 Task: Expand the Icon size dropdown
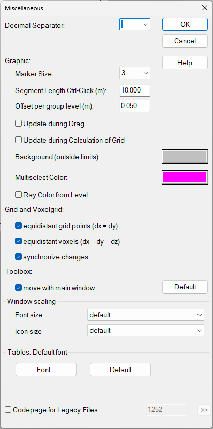coord(146,330)
